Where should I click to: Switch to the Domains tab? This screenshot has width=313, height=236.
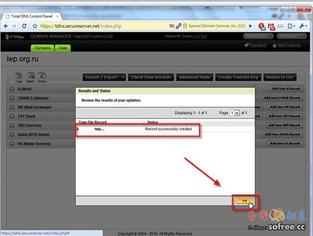42,48
